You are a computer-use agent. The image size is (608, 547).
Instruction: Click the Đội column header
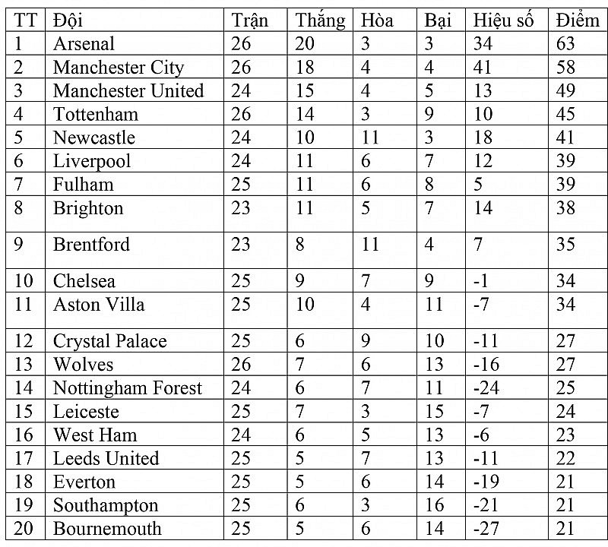click(x=68, y=21)
